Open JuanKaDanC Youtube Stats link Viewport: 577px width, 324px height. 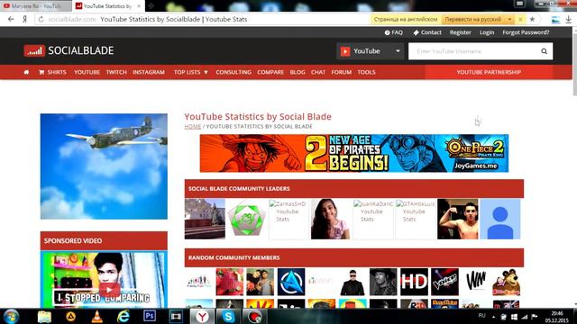point(372,219)
